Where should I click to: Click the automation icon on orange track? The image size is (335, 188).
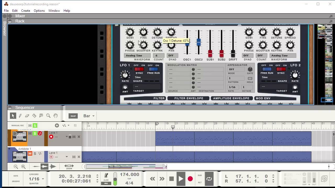coord(40,133)
